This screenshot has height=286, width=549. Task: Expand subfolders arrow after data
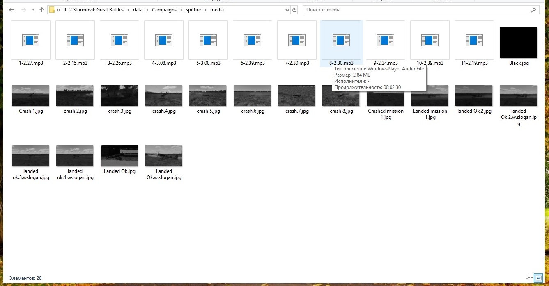(147, 10)
